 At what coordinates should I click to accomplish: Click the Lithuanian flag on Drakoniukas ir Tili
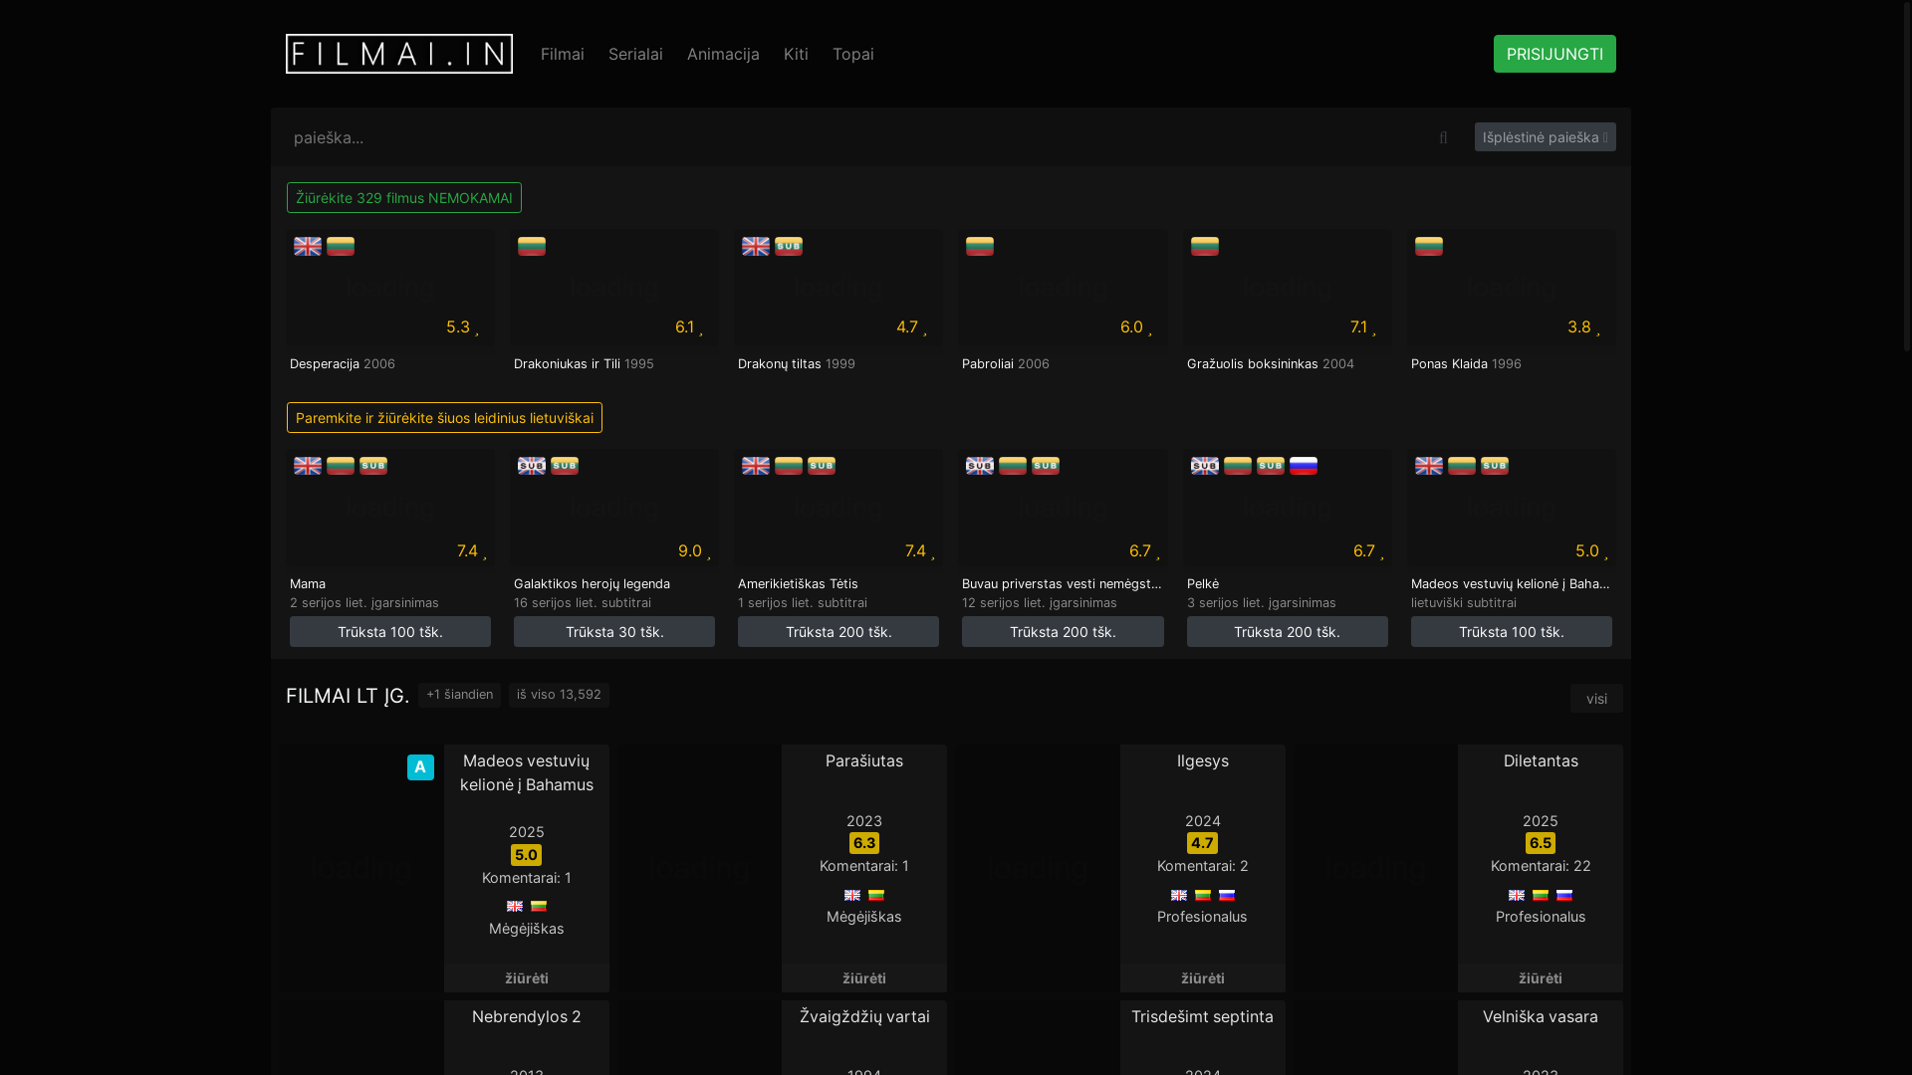532,246
